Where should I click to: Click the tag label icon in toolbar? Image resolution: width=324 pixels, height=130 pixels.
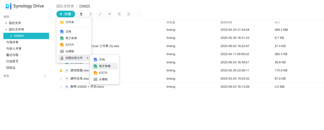(x=110, y=14)
